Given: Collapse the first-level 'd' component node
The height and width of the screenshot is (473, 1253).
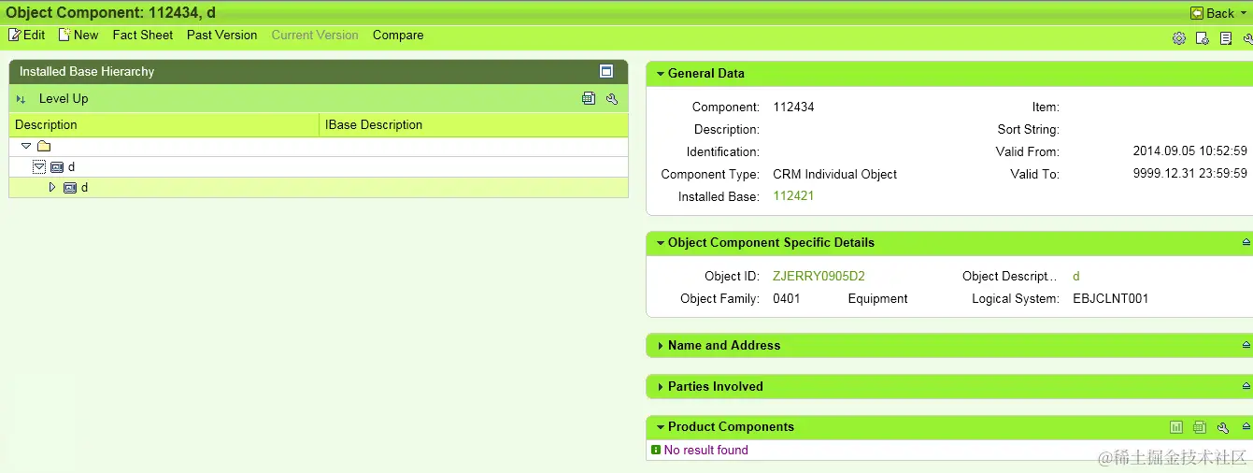Looking at the screenshot, I should [39, 166].
